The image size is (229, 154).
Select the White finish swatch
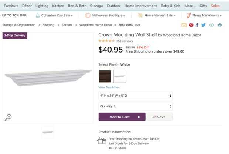120,76
